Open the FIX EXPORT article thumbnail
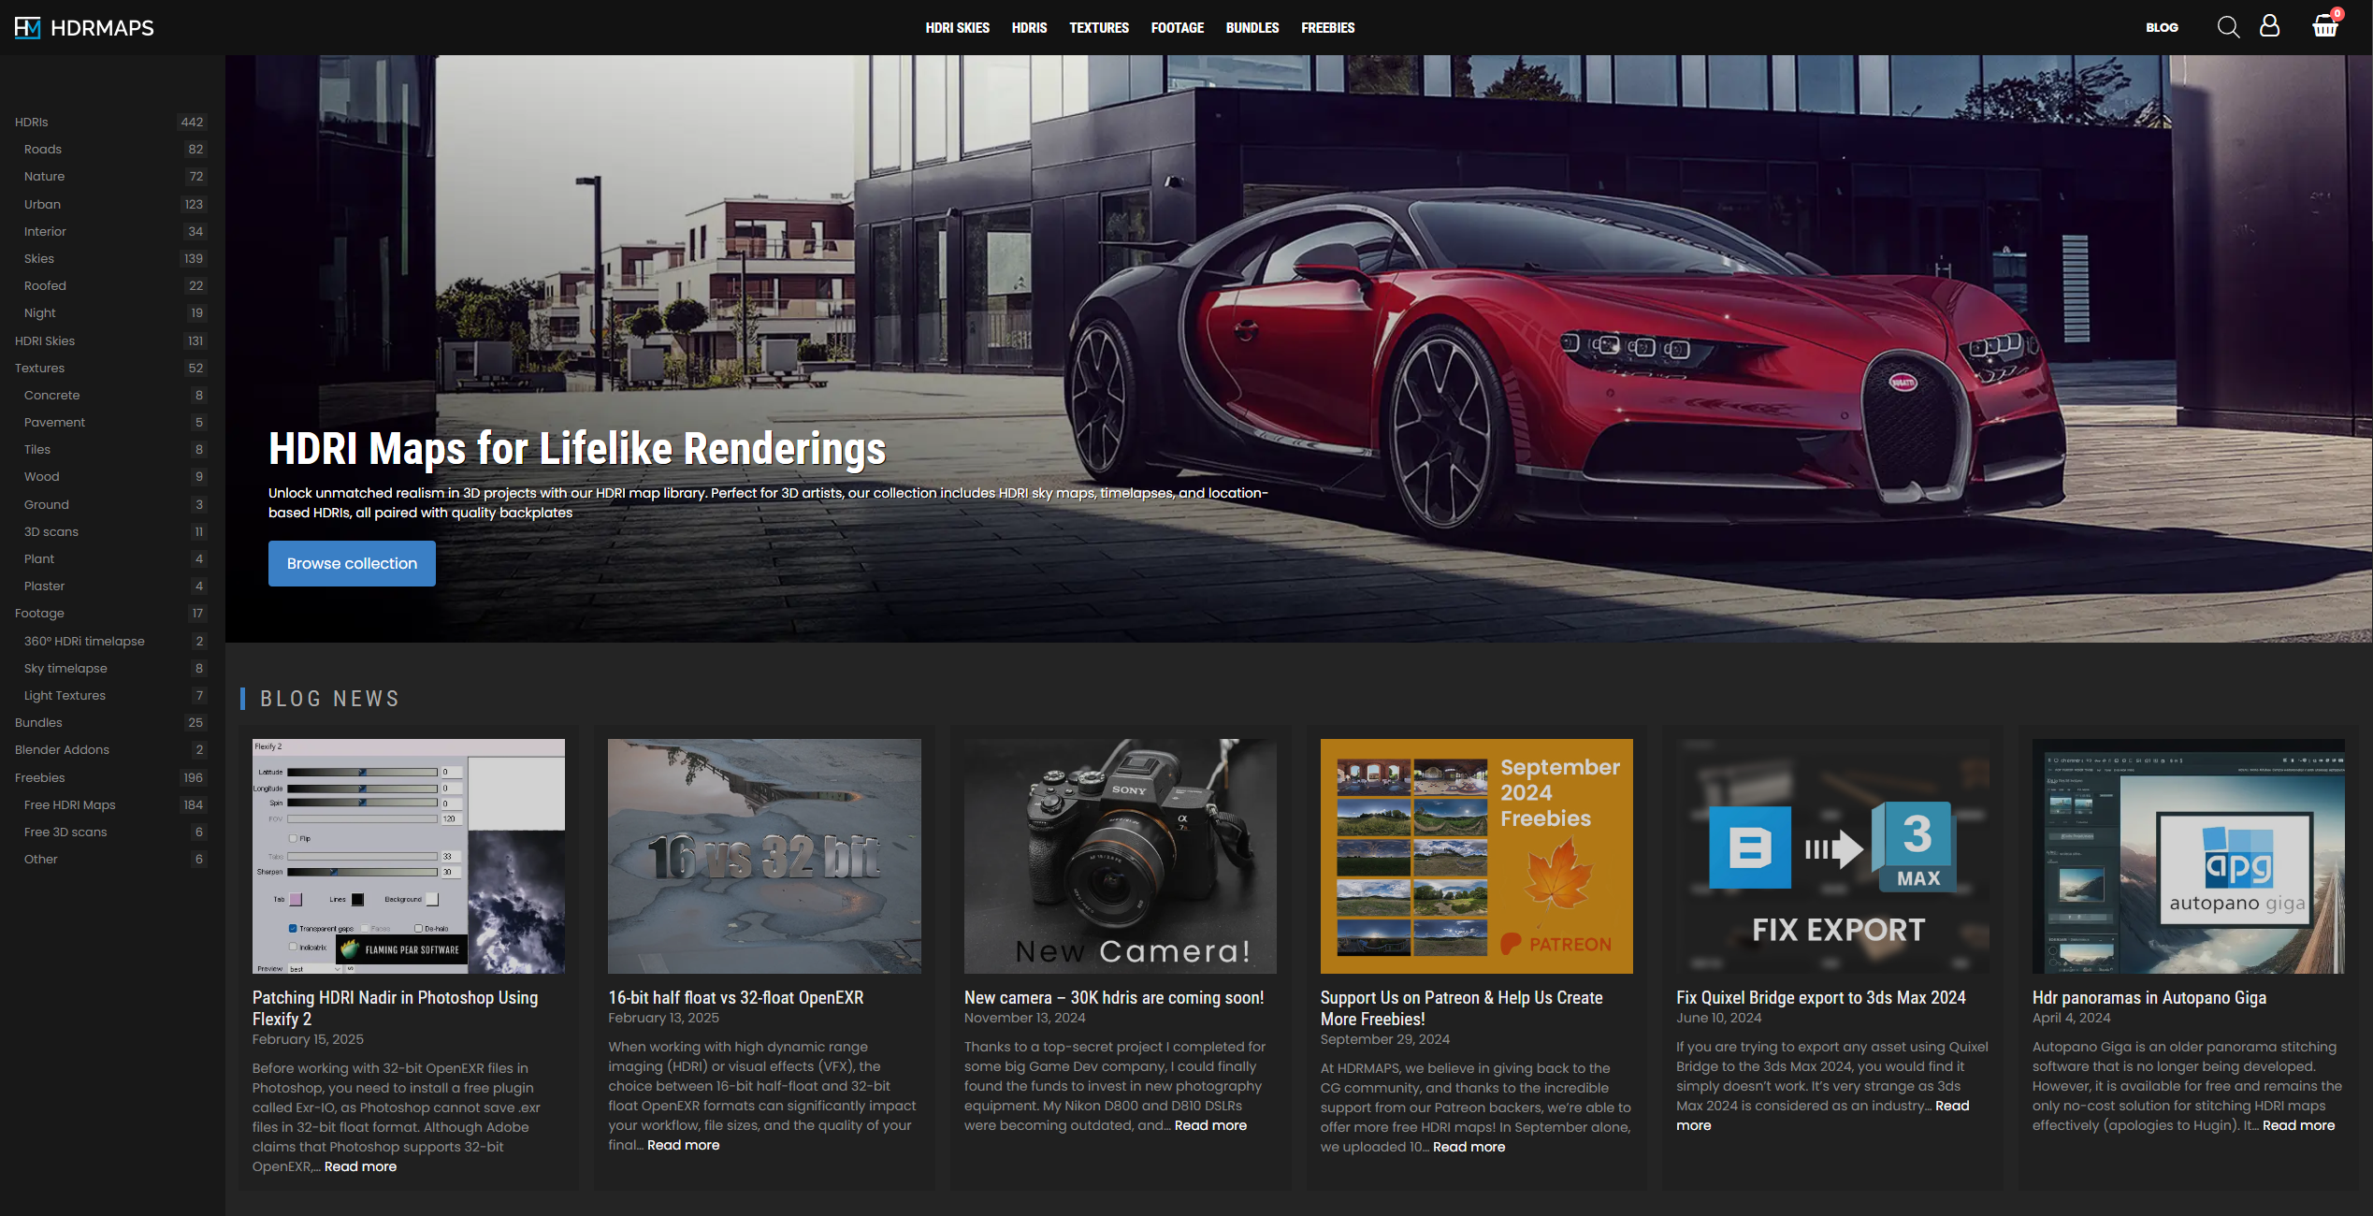Screen dimensions: 2373x1216 click(1832, 856)
